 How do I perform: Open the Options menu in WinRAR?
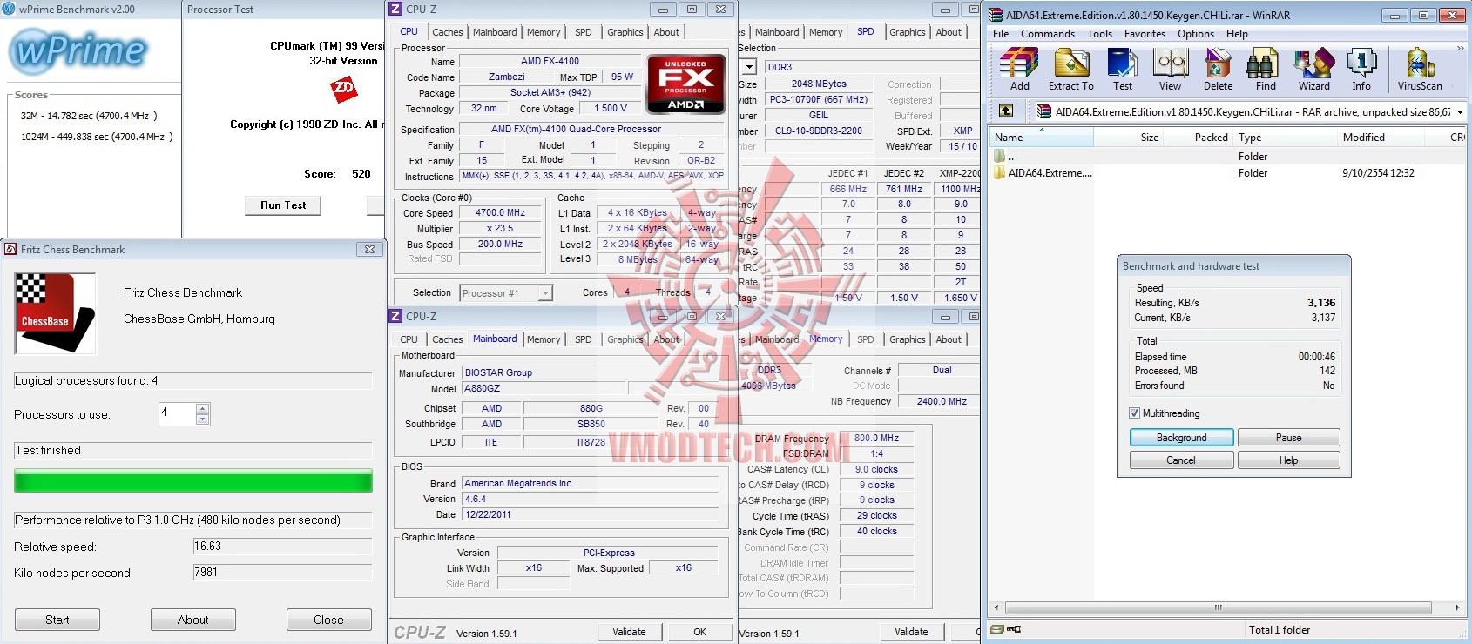(1196, 34)
